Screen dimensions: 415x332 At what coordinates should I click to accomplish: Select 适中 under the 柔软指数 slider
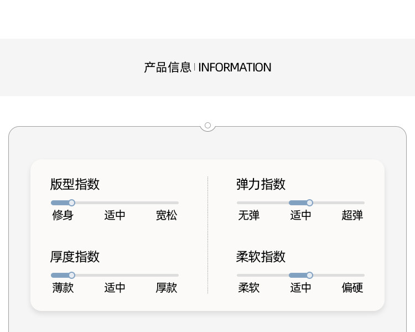300,288
